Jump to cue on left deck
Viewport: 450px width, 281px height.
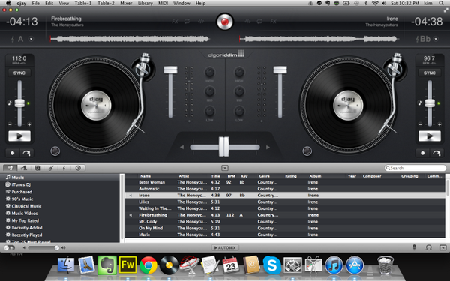[x=26, y=153]
